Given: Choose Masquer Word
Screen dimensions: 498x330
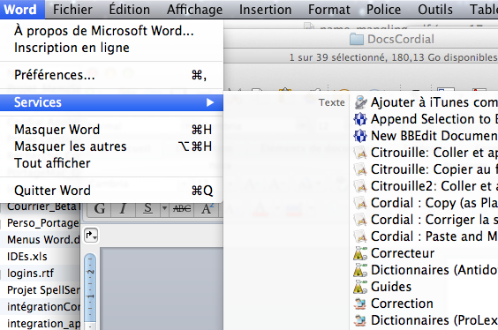Looking at the screenshot, I should [111, 130].
